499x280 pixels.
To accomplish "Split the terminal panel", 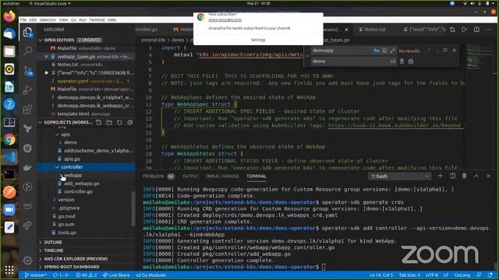I will (x=452, y=176).
